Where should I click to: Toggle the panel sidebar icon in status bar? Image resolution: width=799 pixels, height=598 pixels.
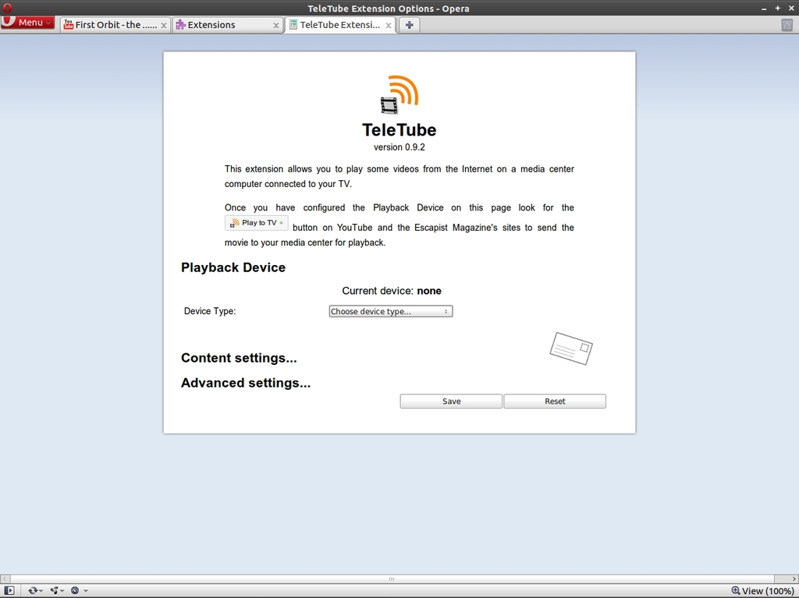(9, 590)
